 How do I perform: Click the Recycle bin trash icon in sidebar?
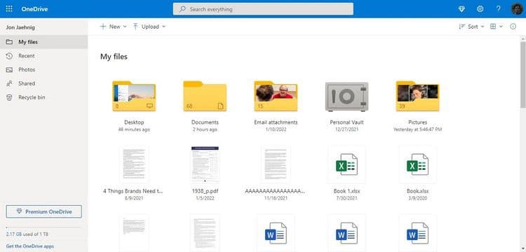[x=9, y=97]
